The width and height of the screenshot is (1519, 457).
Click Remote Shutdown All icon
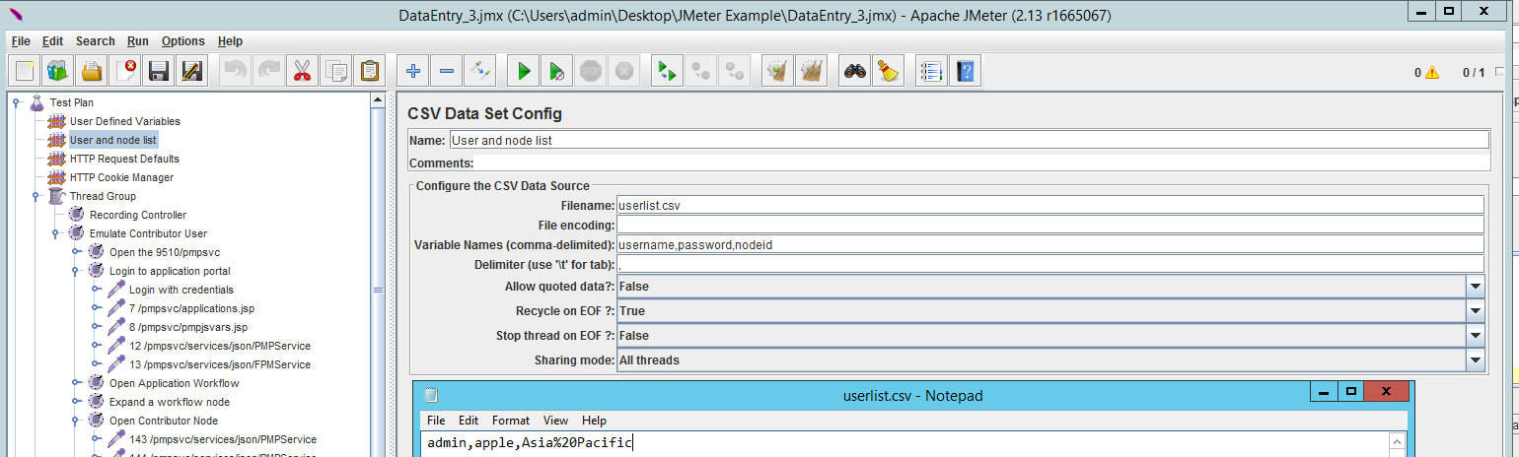pyautogui.click(x=735, y=71)
